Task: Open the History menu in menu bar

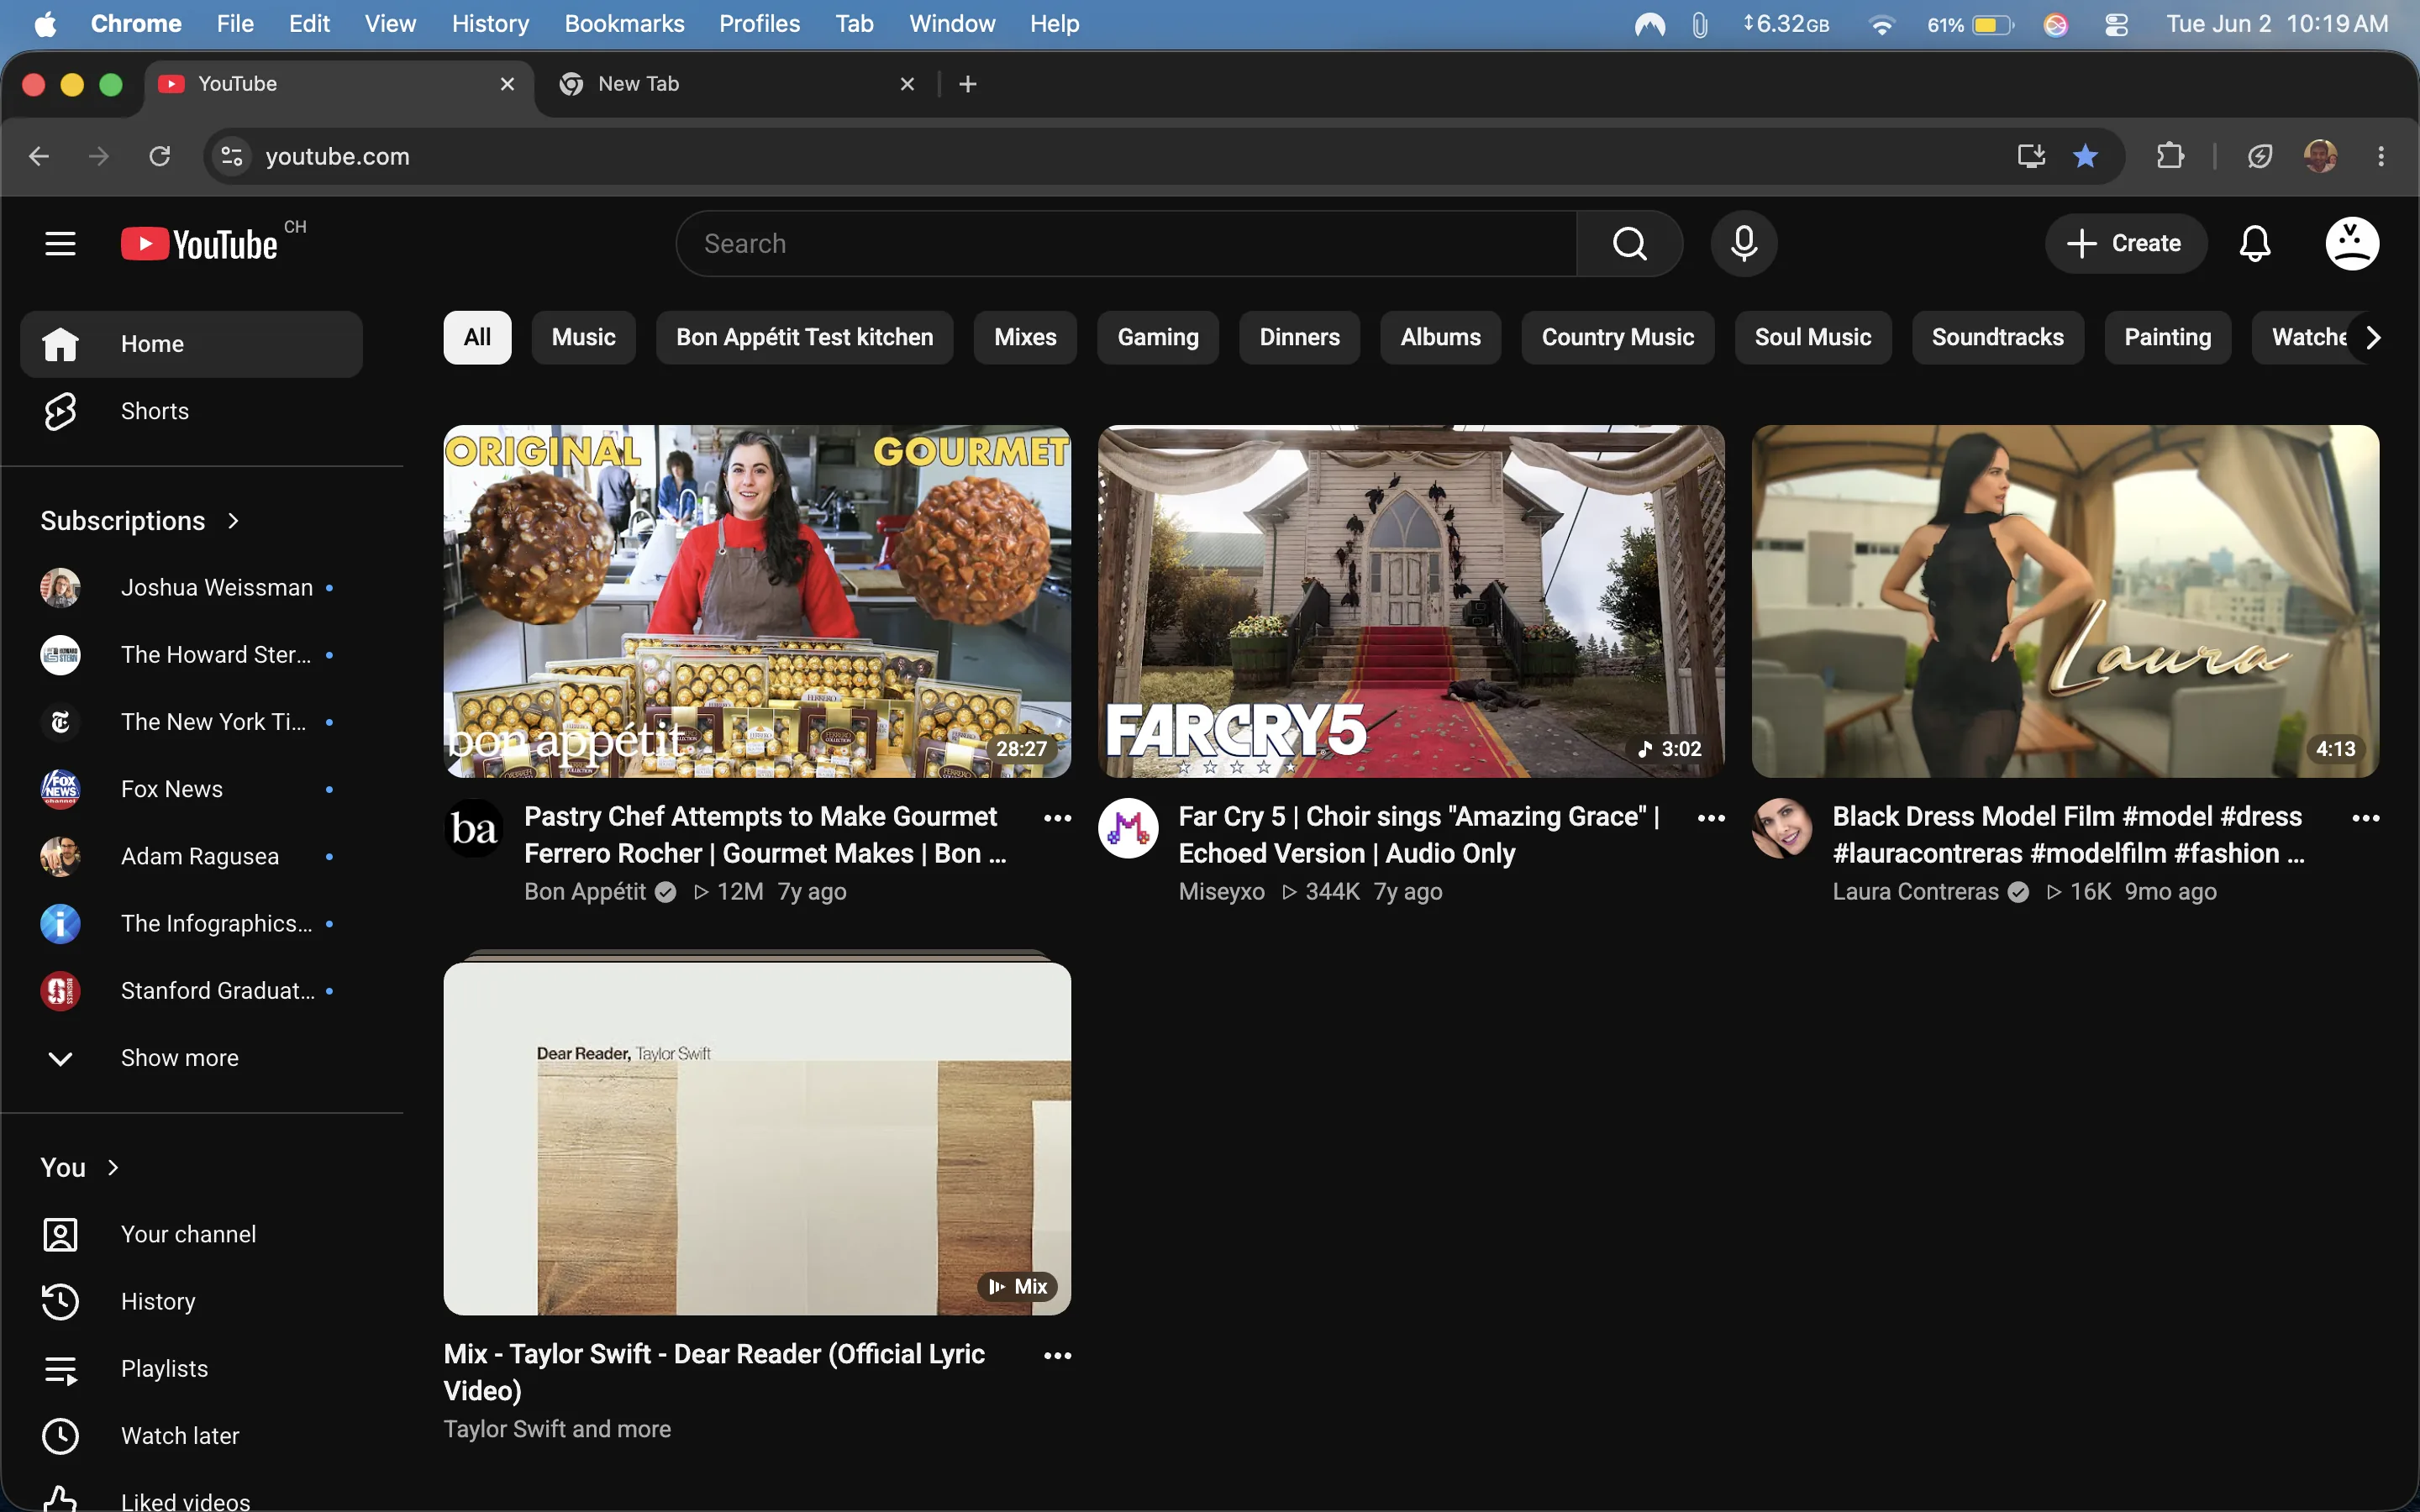Action: click(490, 24)
